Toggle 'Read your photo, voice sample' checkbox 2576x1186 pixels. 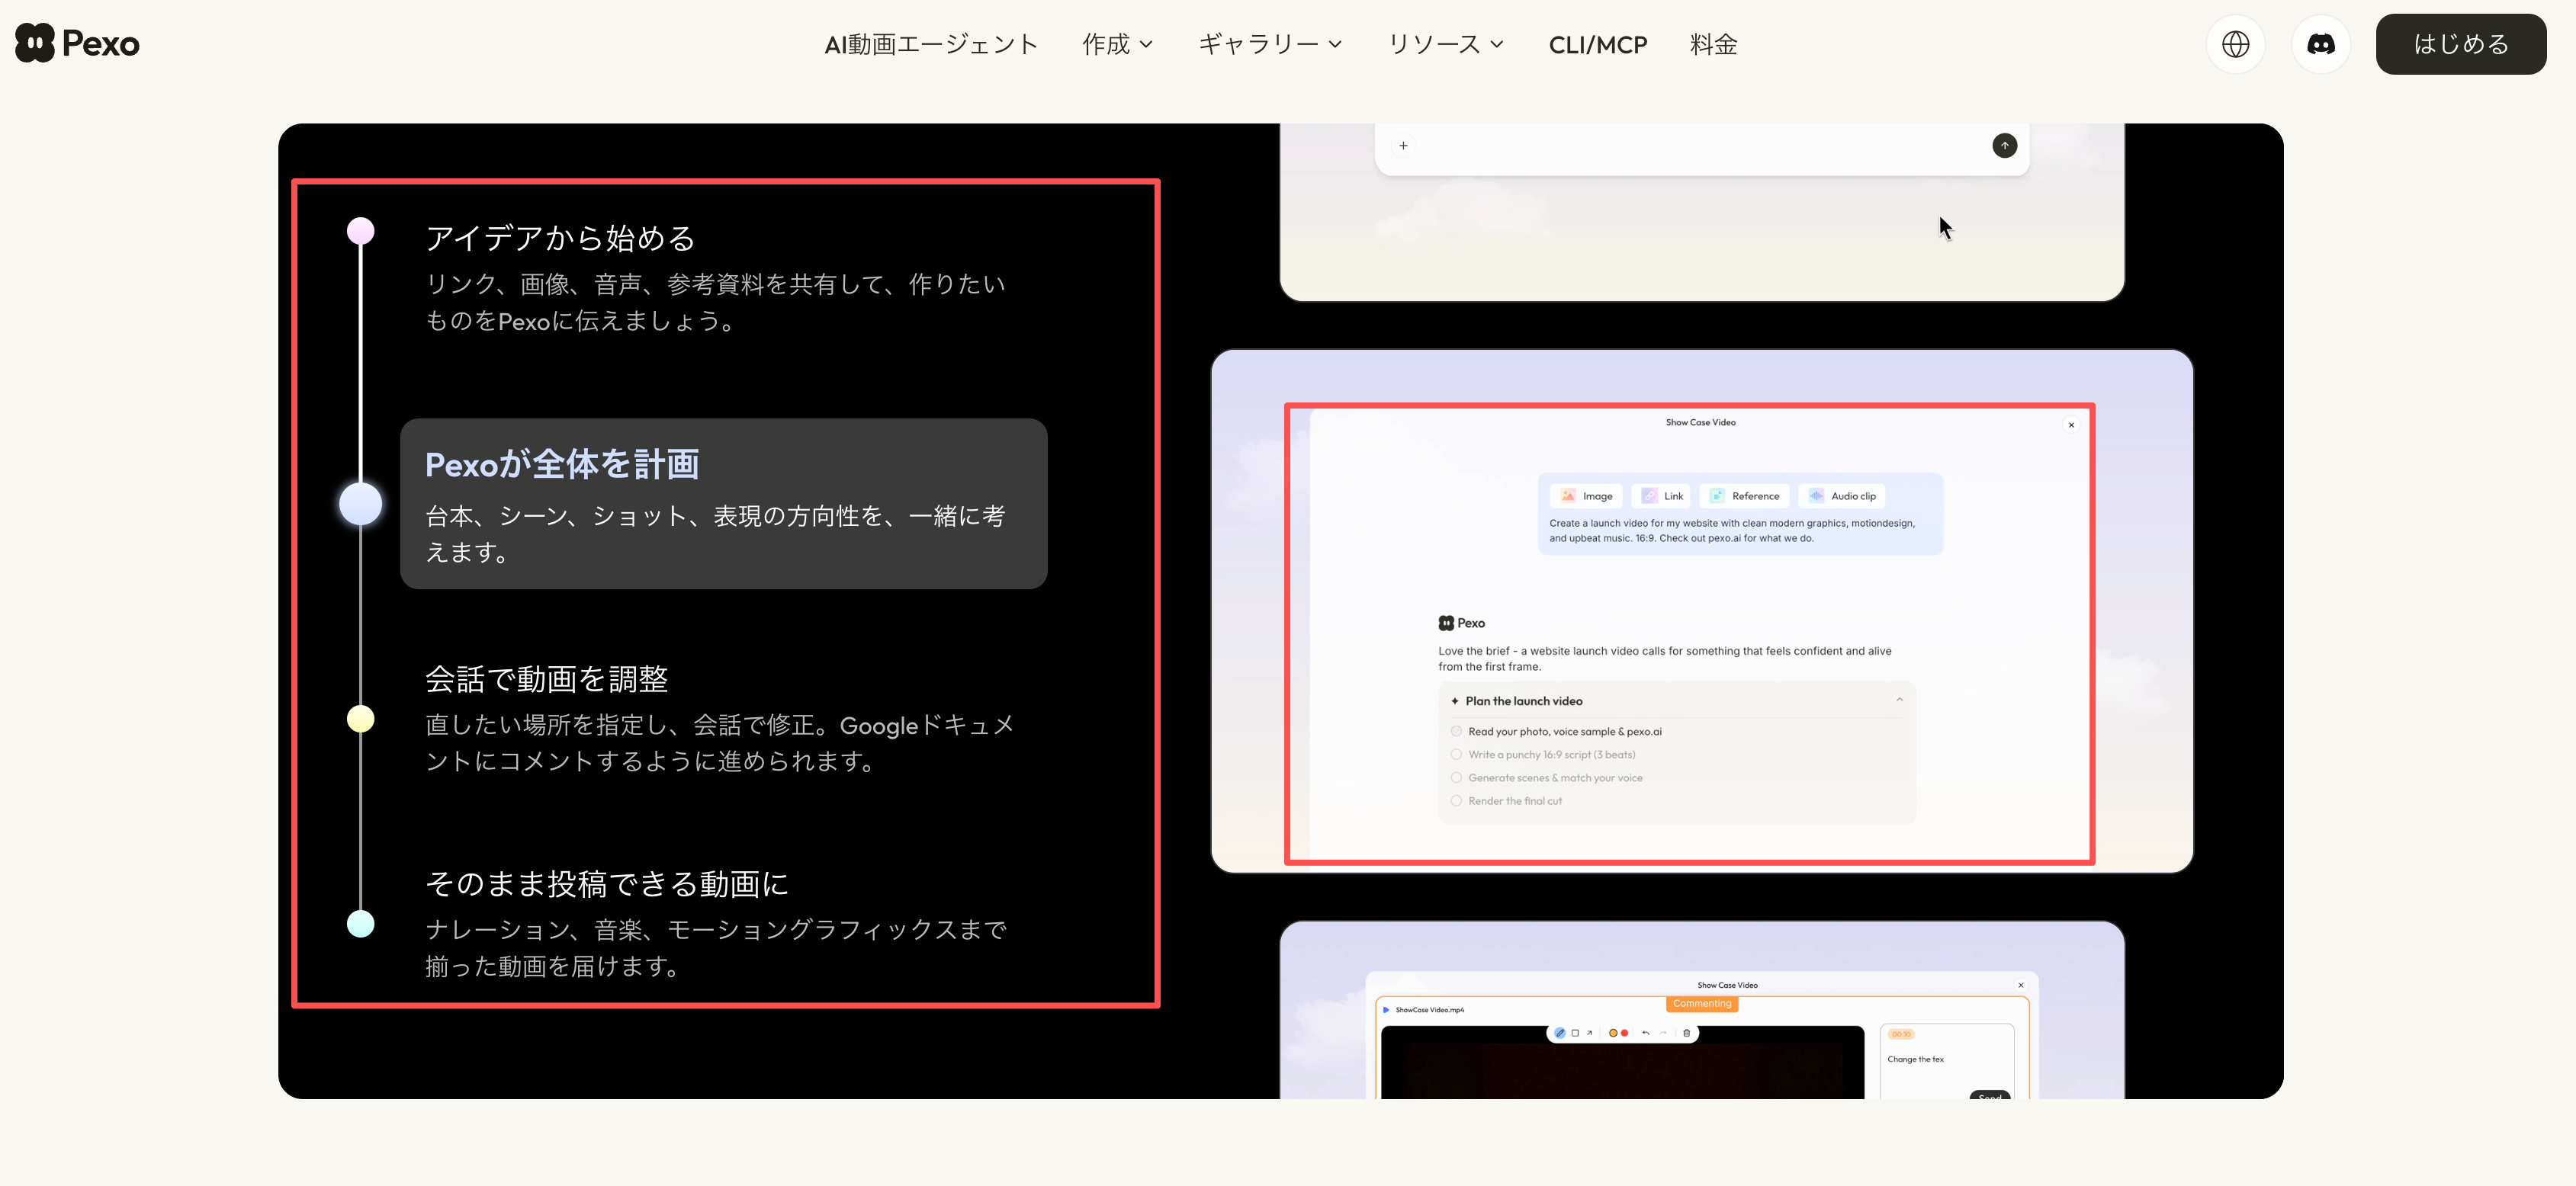click(1456, 732)
